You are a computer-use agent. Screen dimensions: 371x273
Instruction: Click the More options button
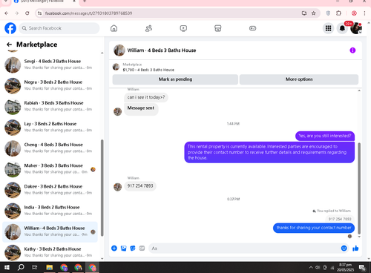pyautogui.click(x=299, y=79)
